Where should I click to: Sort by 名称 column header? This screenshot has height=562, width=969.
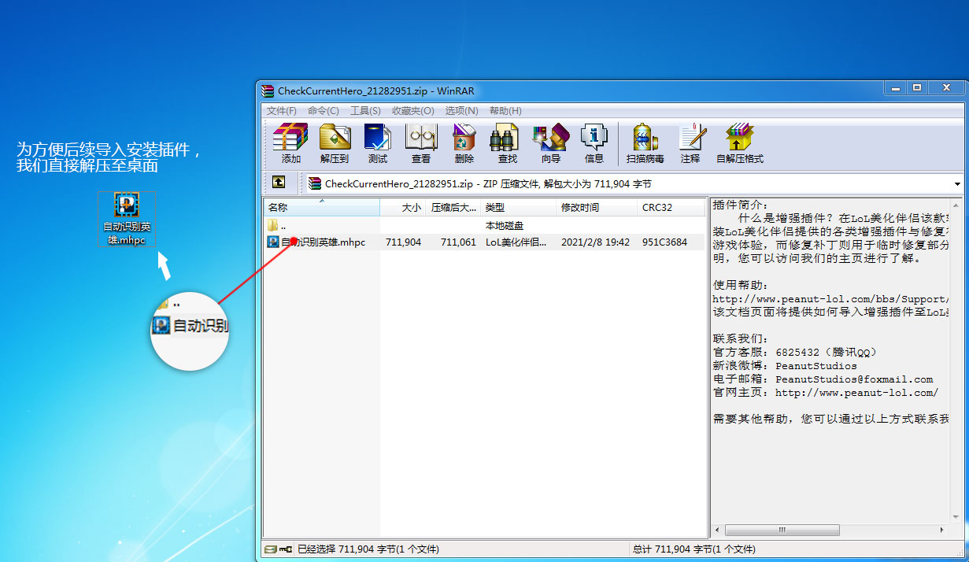coord(321,208)
